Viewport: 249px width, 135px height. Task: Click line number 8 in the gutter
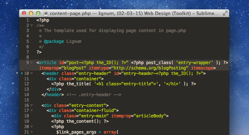[28, 57]
